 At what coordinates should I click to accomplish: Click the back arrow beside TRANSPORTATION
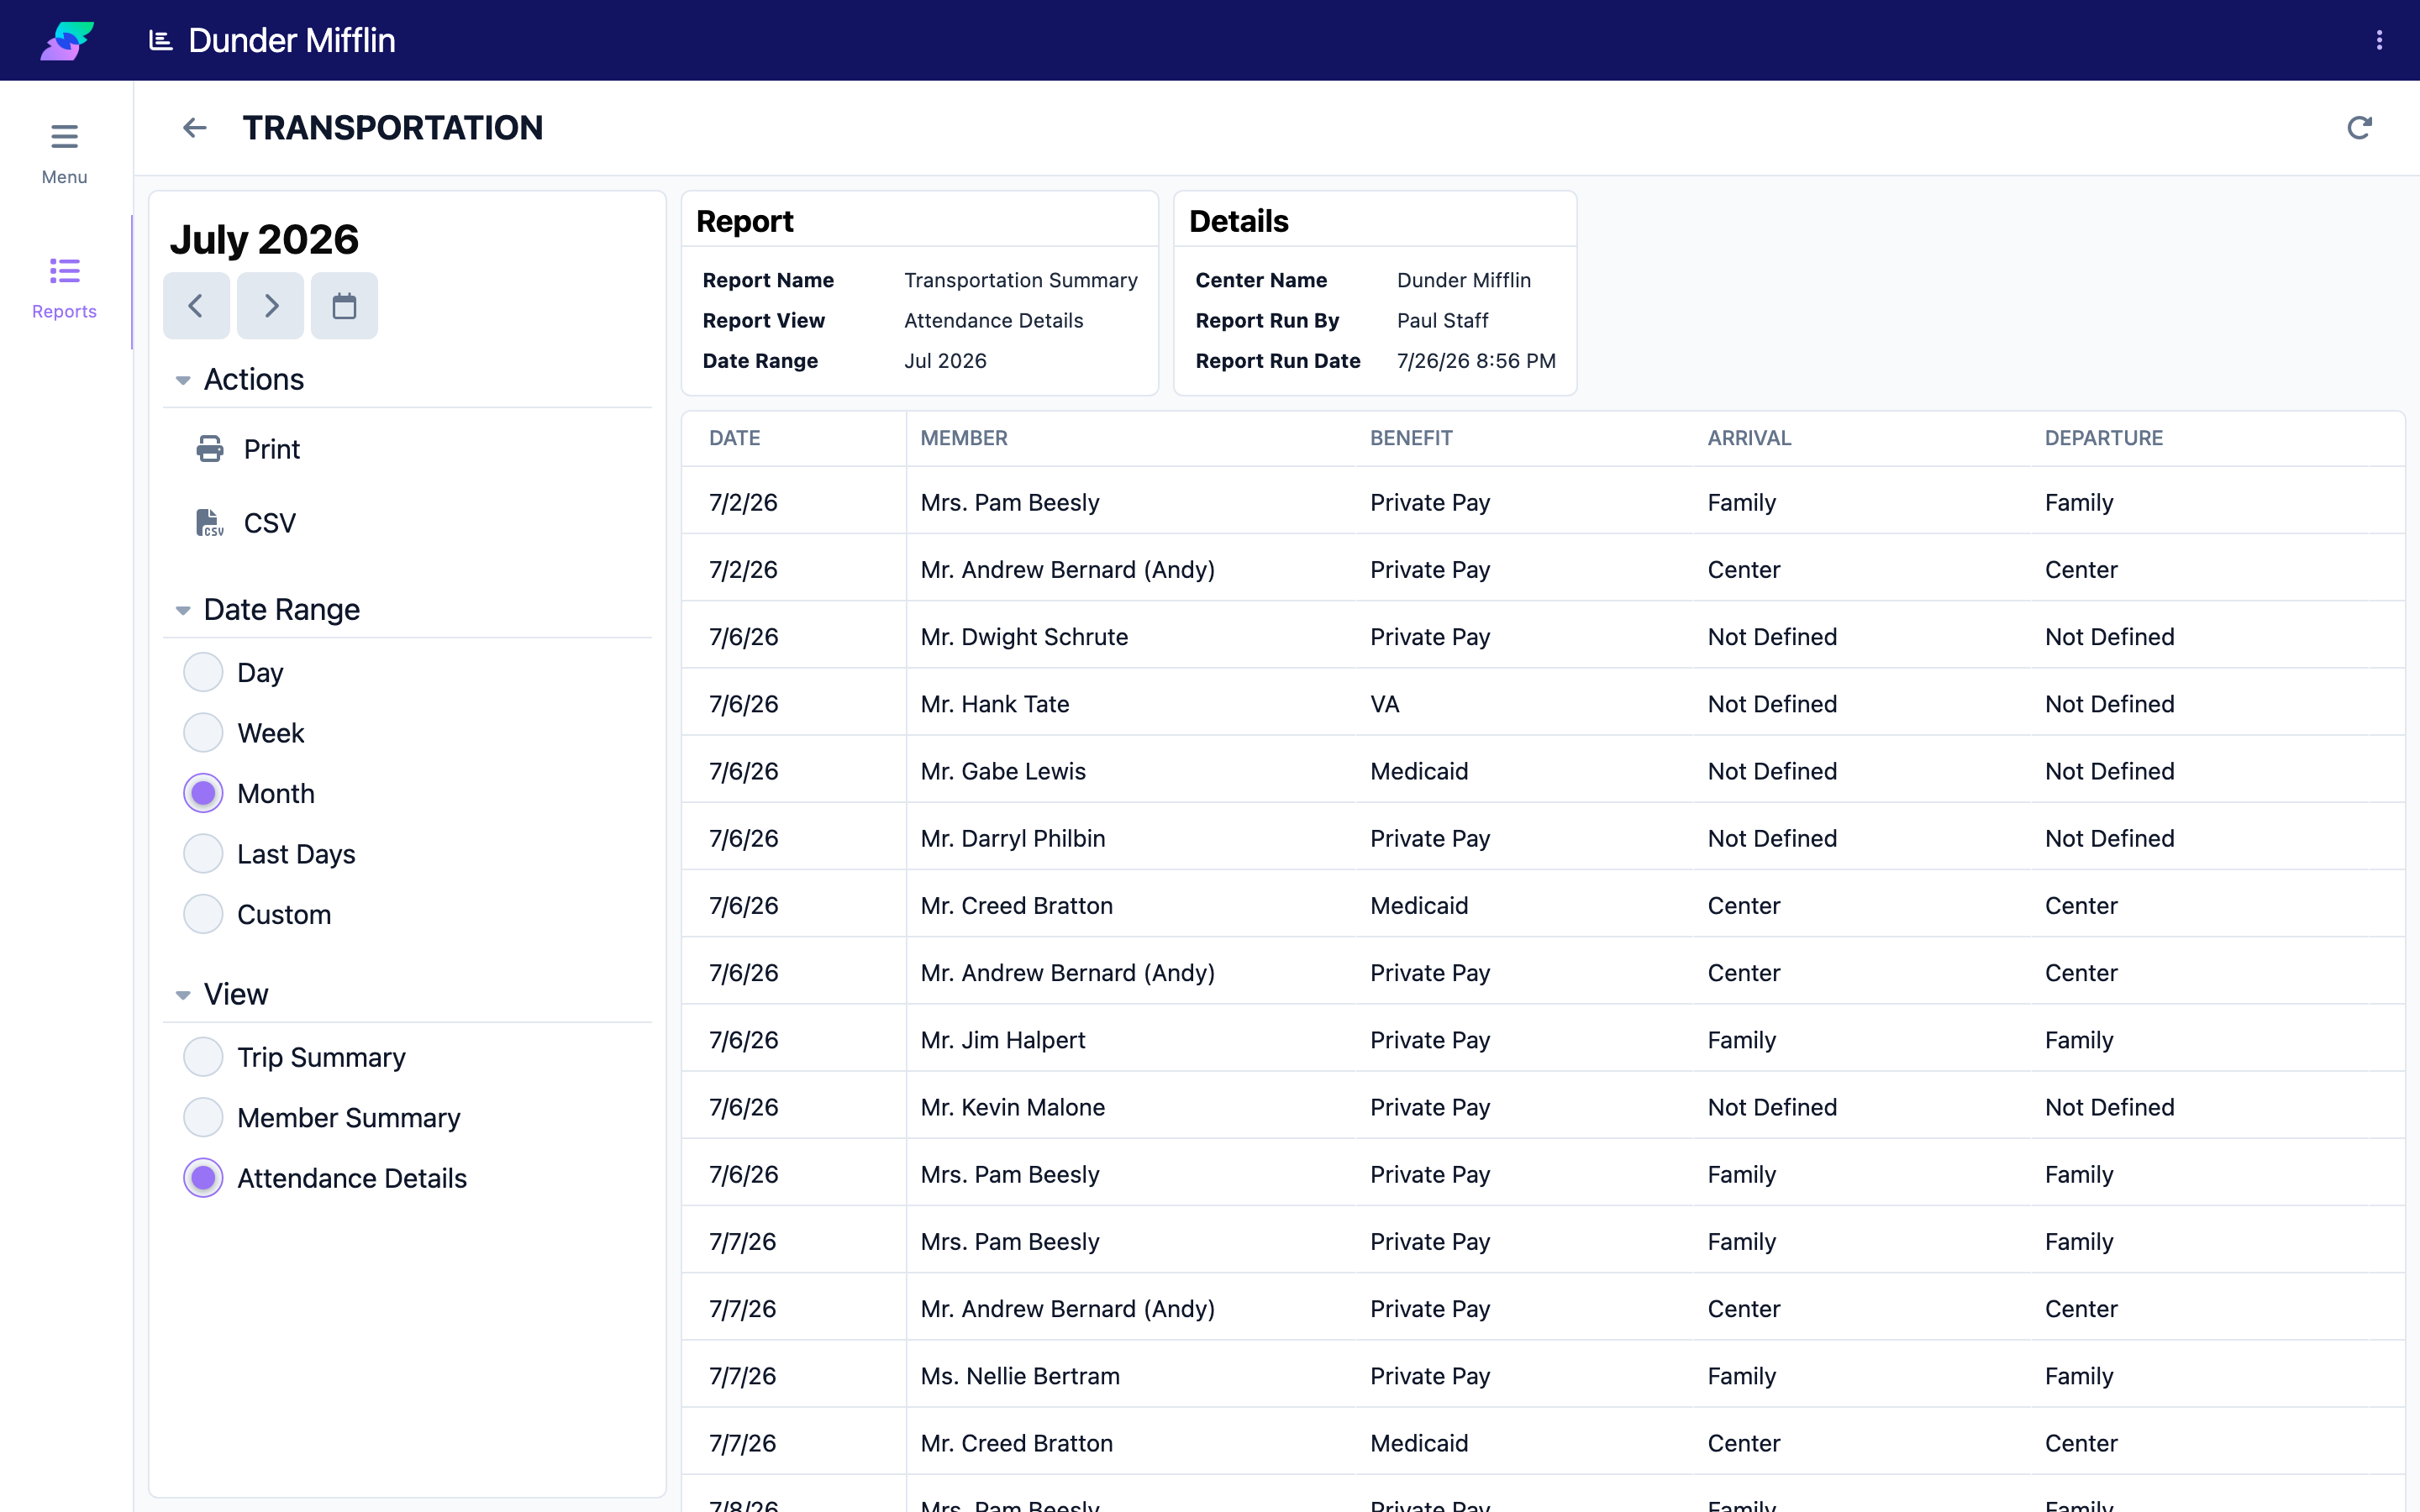click(x=194, y=128)
